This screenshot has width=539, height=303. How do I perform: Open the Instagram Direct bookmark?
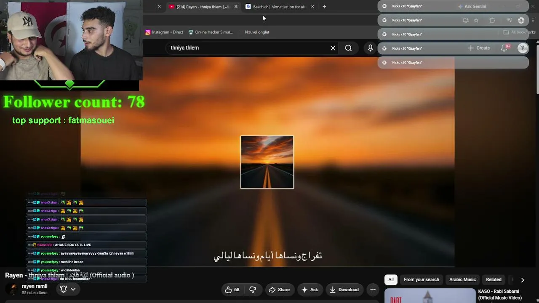164,32
